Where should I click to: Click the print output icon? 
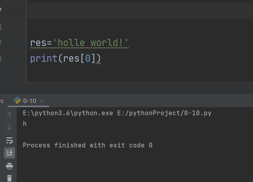click(x=9, y=166)
